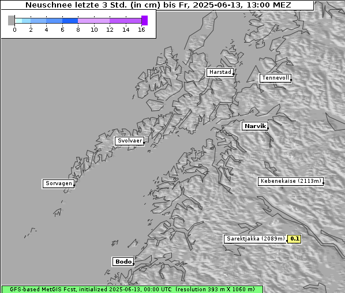
Task: Click the yellow 0.1 snowfall value
Action: tap(294, 239)
